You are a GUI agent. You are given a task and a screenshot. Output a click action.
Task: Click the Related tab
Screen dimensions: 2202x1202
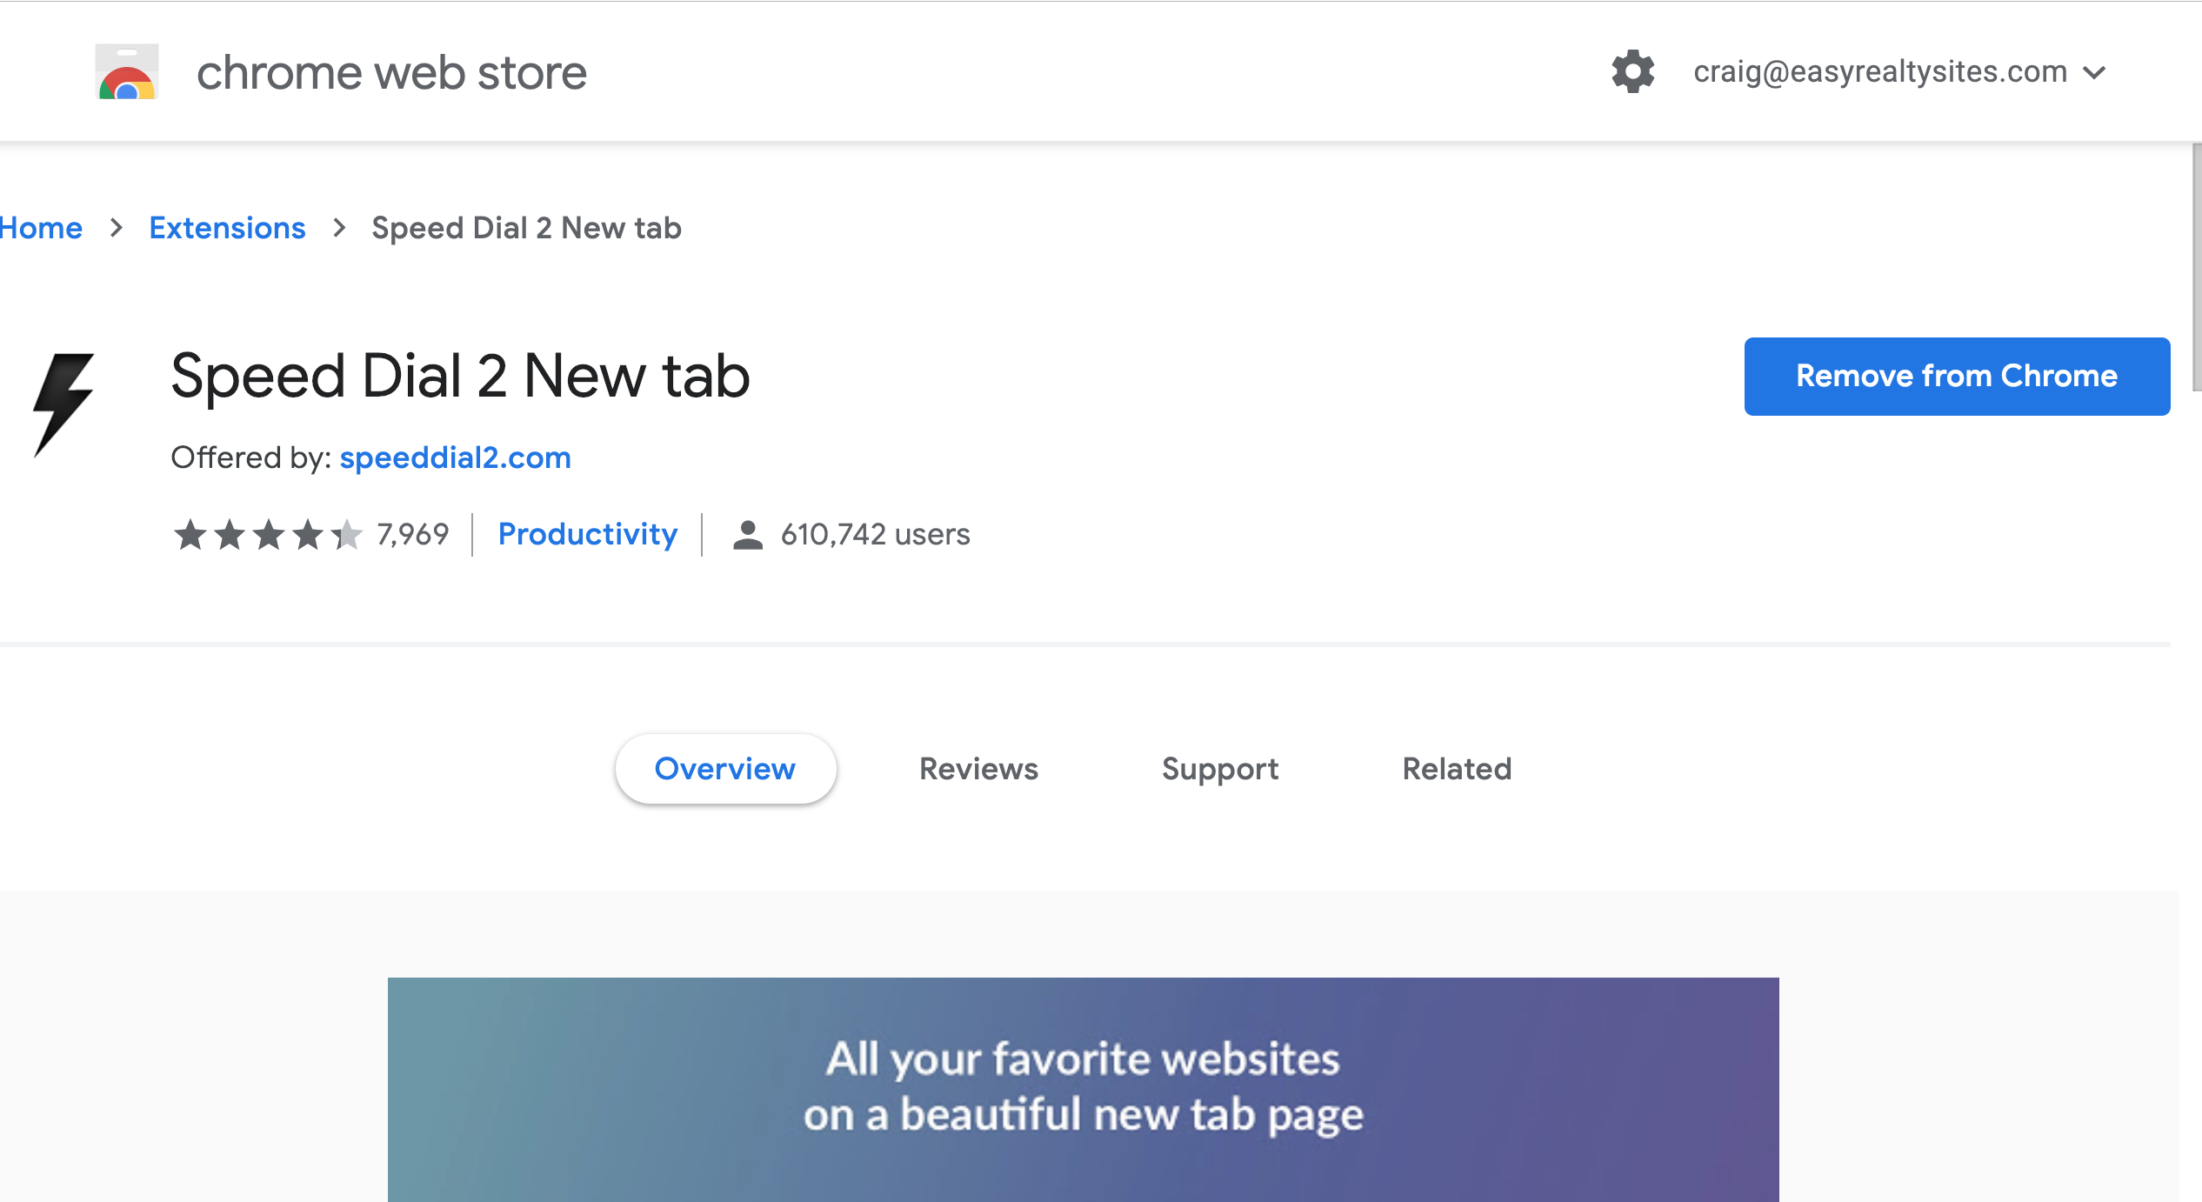pyautogui.click(x=1458, y=768)
